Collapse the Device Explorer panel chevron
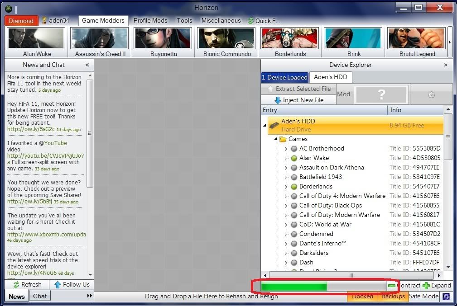This screenshot has height=306, width=457. click(446, 65)
